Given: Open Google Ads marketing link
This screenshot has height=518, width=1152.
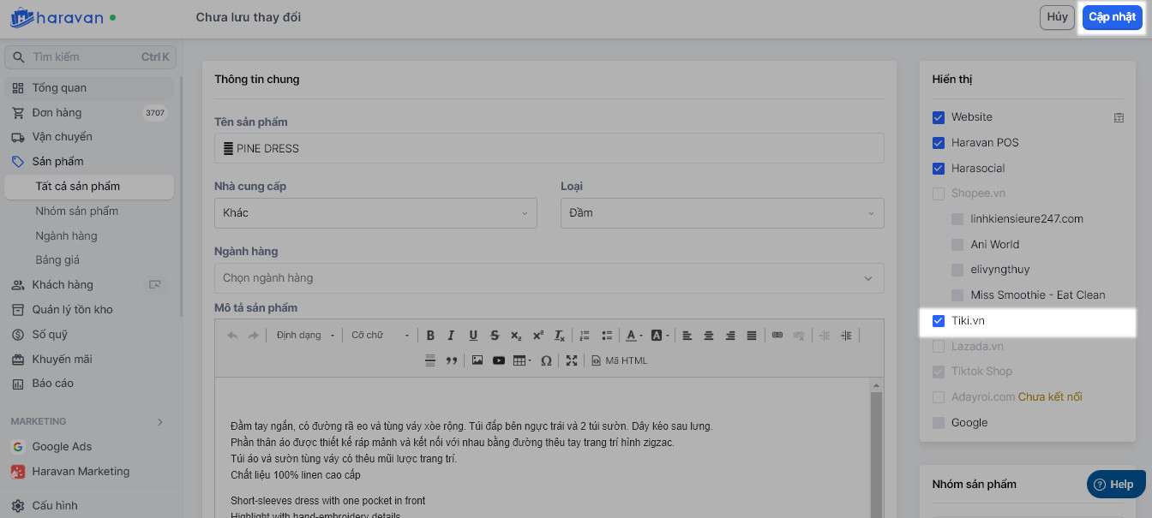Looking at the screenshot, I should click(62, 447).
